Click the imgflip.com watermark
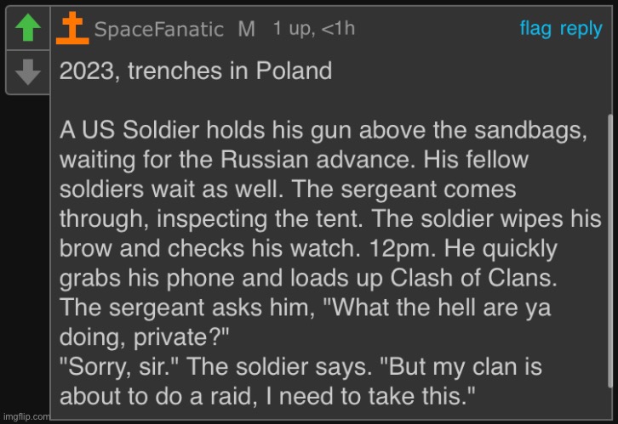Image resolution: width=618 pixels, height=424 pixels. click(25, 416)
